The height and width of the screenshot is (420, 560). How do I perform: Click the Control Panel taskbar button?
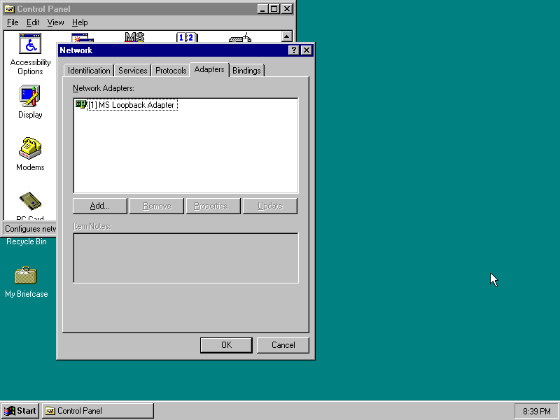pyautogui.click(x=98, y=411)
